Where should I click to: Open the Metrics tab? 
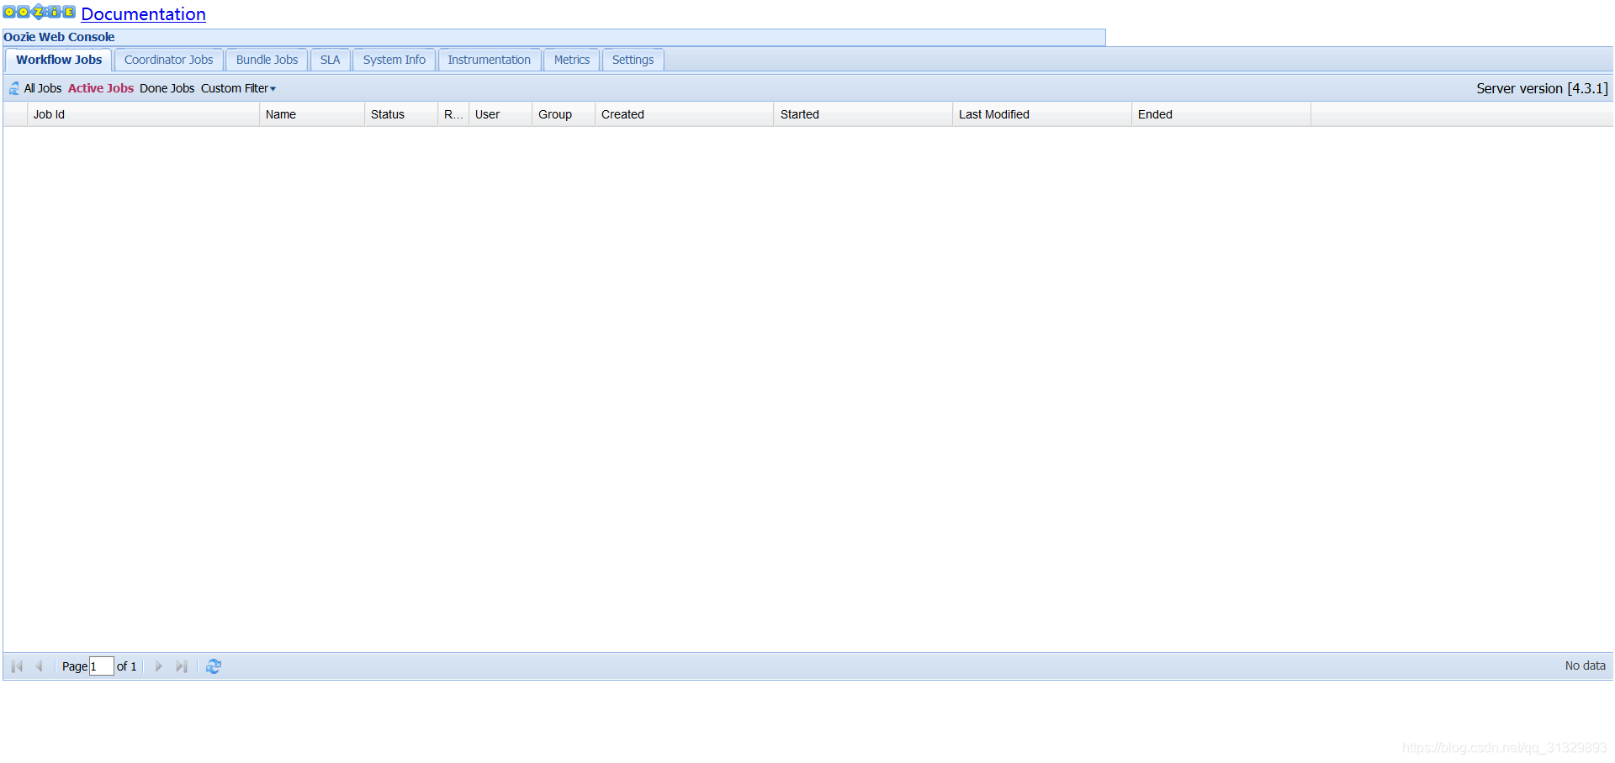coord(571,60)
